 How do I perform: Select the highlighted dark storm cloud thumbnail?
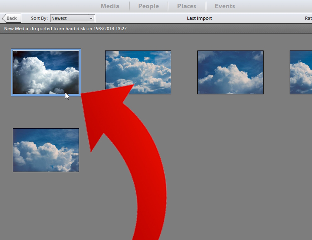click(46, 72)
